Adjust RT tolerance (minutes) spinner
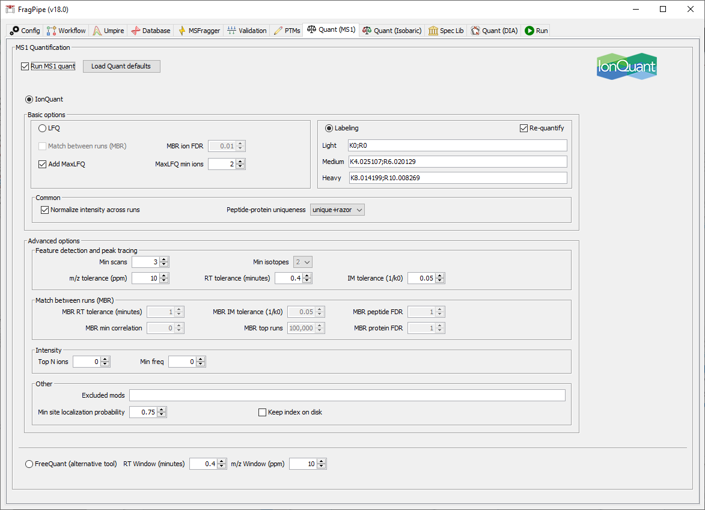This screenshot has width=705, height=510. tap(307, 278)
